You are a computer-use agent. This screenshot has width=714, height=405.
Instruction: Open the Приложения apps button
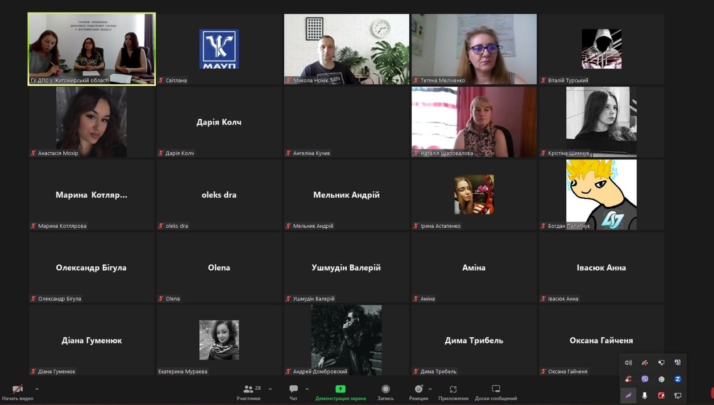(453, 392)
